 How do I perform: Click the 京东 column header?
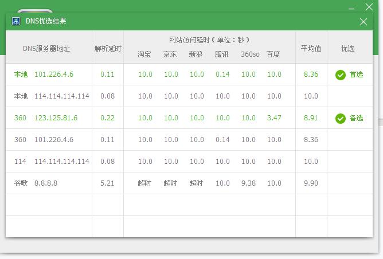tap(170, 54)
